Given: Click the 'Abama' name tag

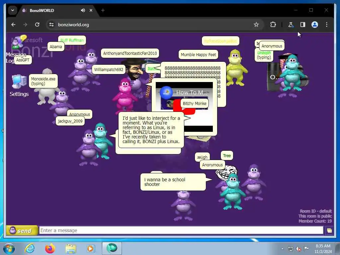Looking at the screenshot, I should click(x=56, y=46).
